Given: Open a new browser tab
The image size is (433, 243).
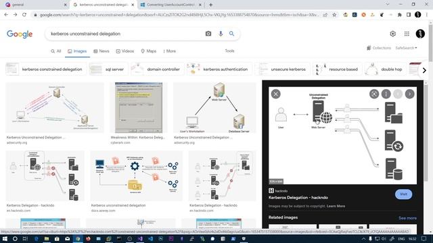Looking at the screenshot, I should (x=210, y=5).
